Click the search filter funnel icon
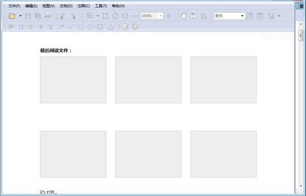 [x=271, y=16]
